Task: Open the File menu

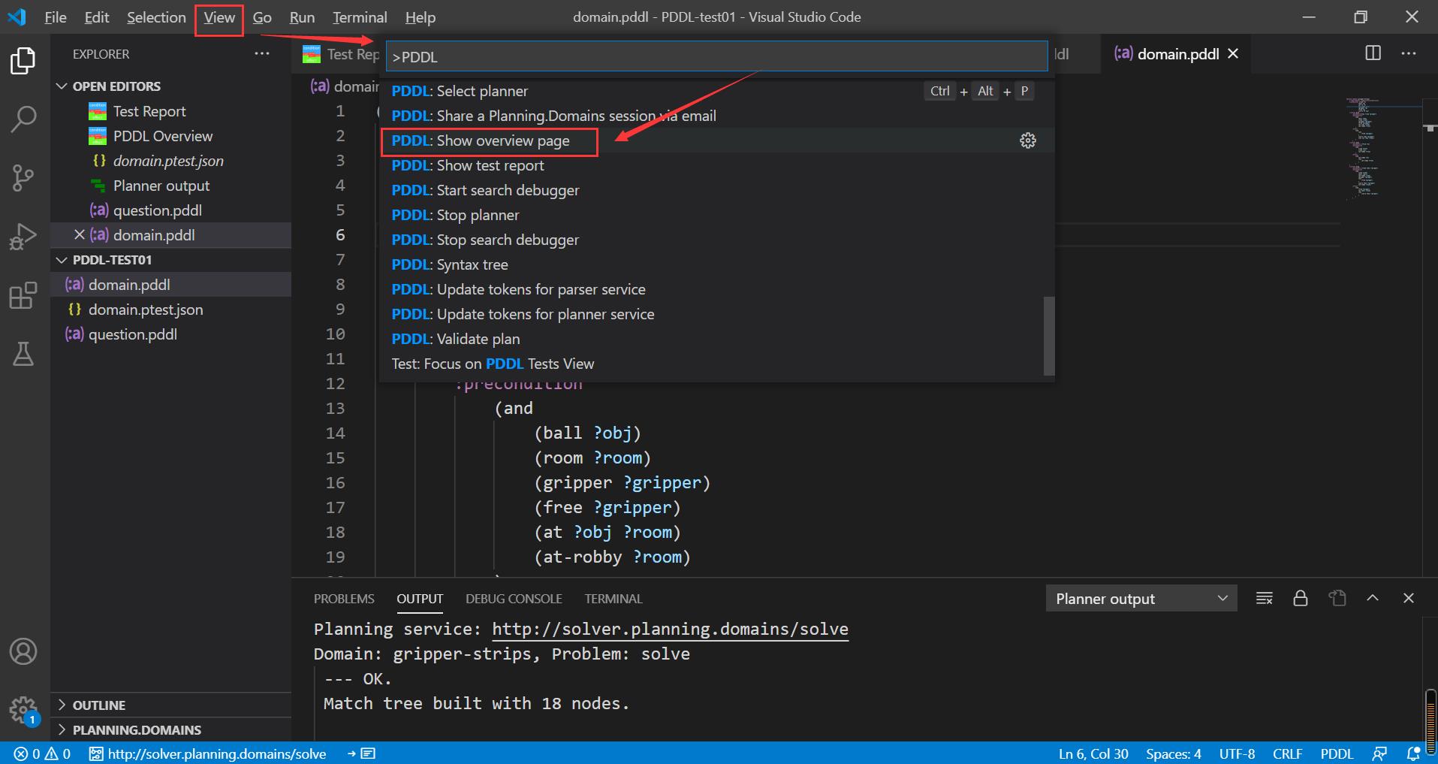Action: tap(56, 17)
